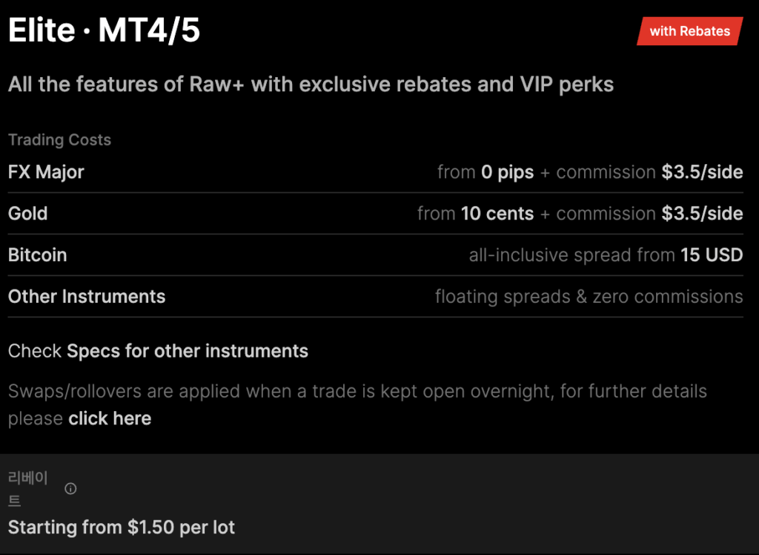Click Bitcoin '15 USD' spread value
Screen dimensions: 759x555
tap(712, 255)
